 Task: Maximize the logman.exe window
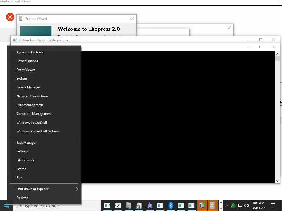pyautogui.click(x=261, y=40)
